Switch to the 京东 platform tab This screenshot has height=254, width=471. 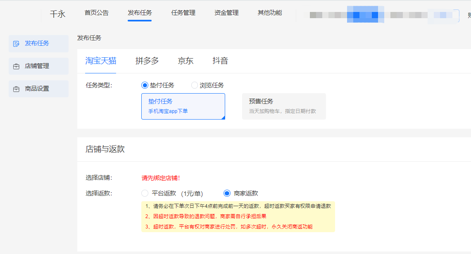click(x=186, y=61)
